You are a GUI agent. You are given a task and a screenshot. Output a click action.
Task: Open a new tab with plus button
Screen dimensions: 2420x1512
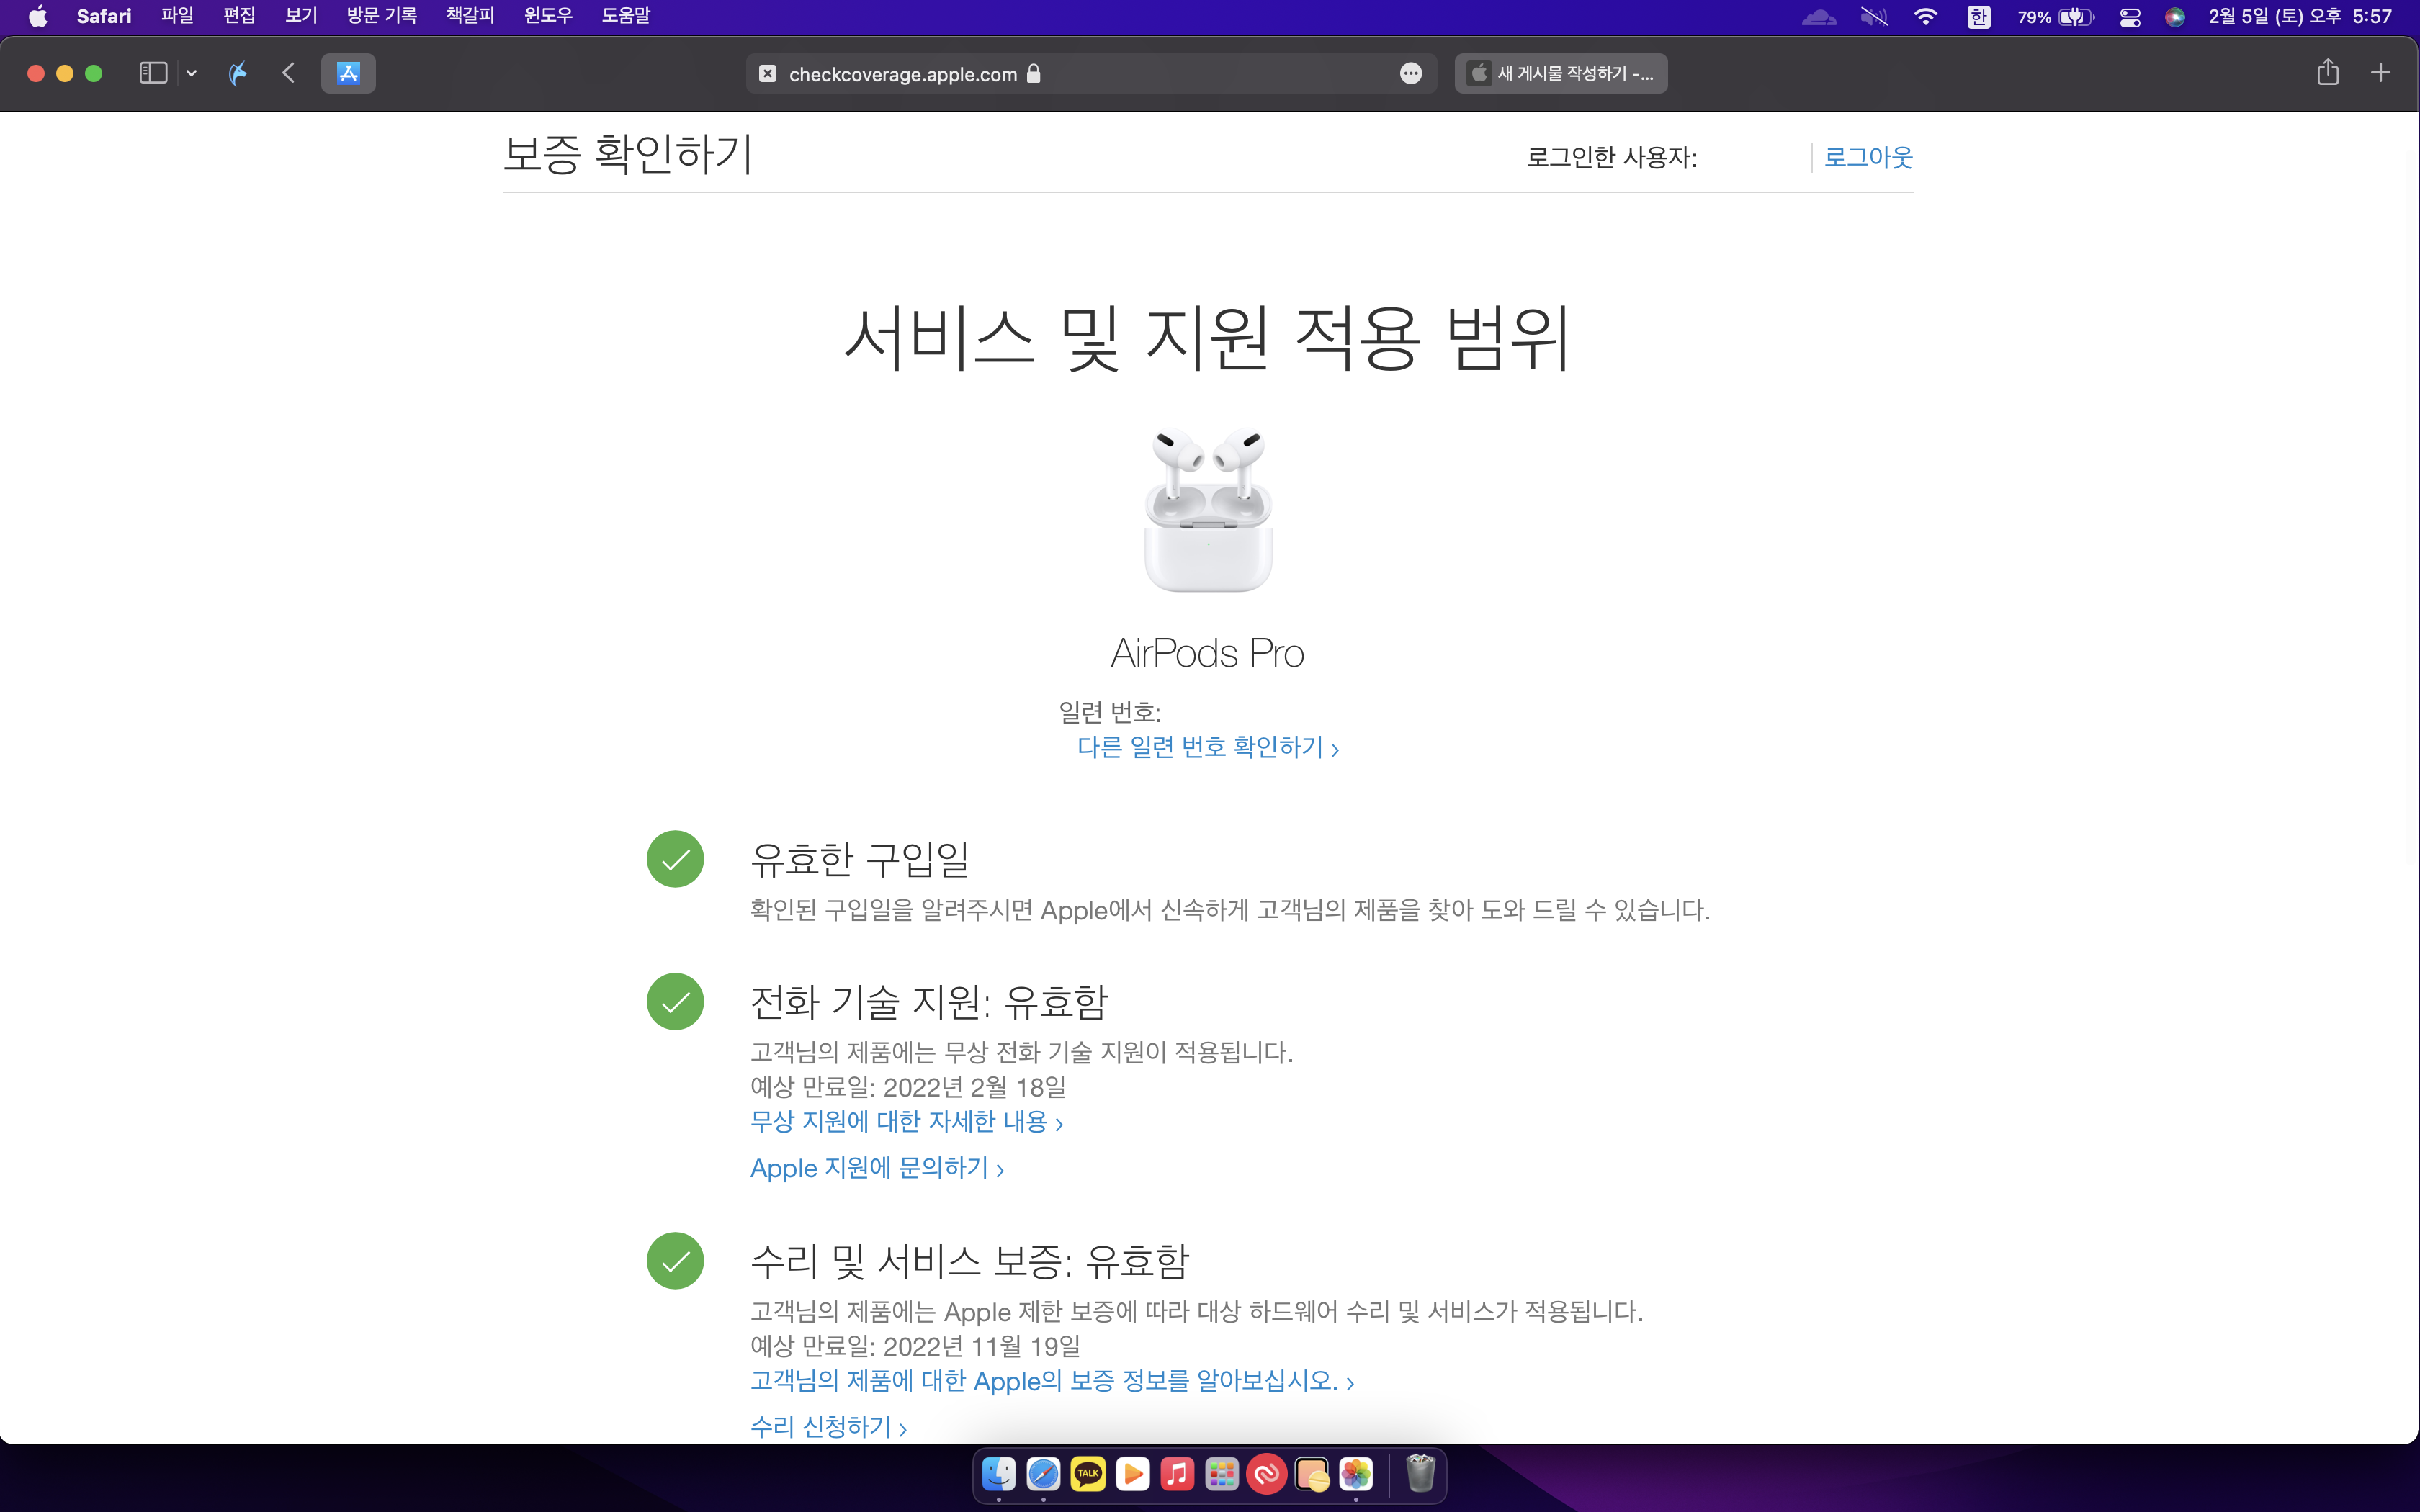coord(2380,72)
